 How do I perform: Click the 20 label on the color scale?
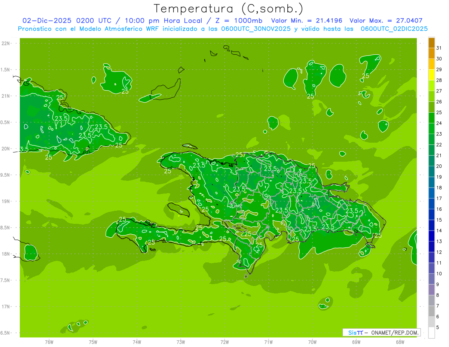click(439, 166)
